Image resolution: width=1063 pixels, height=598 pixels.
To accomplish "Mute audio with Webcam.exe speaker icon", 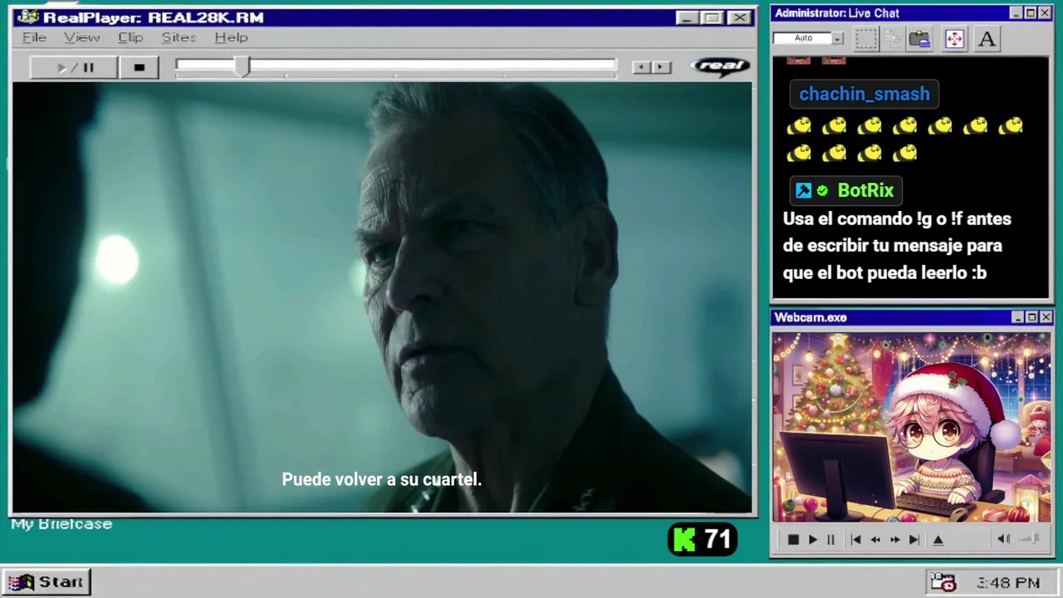I will tap(1003, 540).
